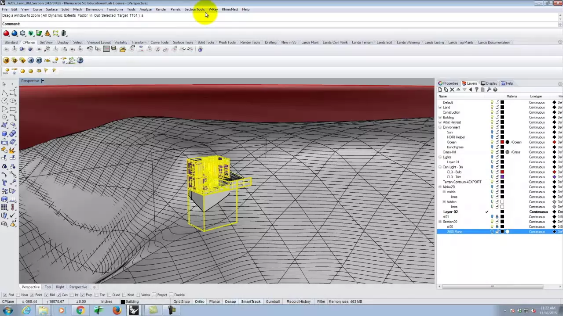Click the V-Ray 'RT' real-time render icon
The height and width of the screenshot is (316, 563).
[x=39, y=61]
